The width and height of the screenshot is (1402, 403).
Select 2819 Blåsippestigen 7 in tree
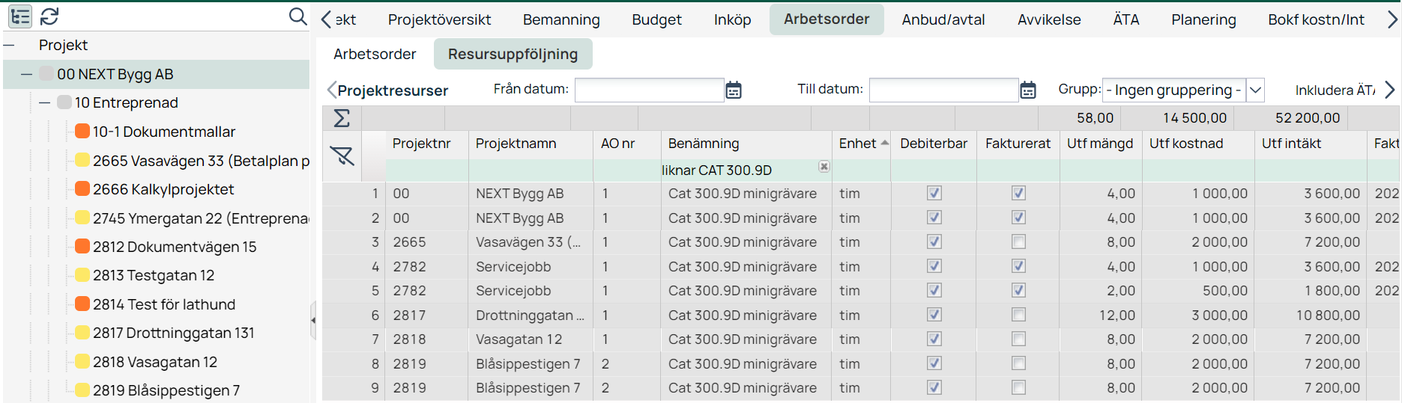pos(166,390)
